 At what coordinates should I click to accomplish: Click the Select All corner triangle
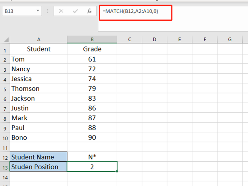point(6,40)
